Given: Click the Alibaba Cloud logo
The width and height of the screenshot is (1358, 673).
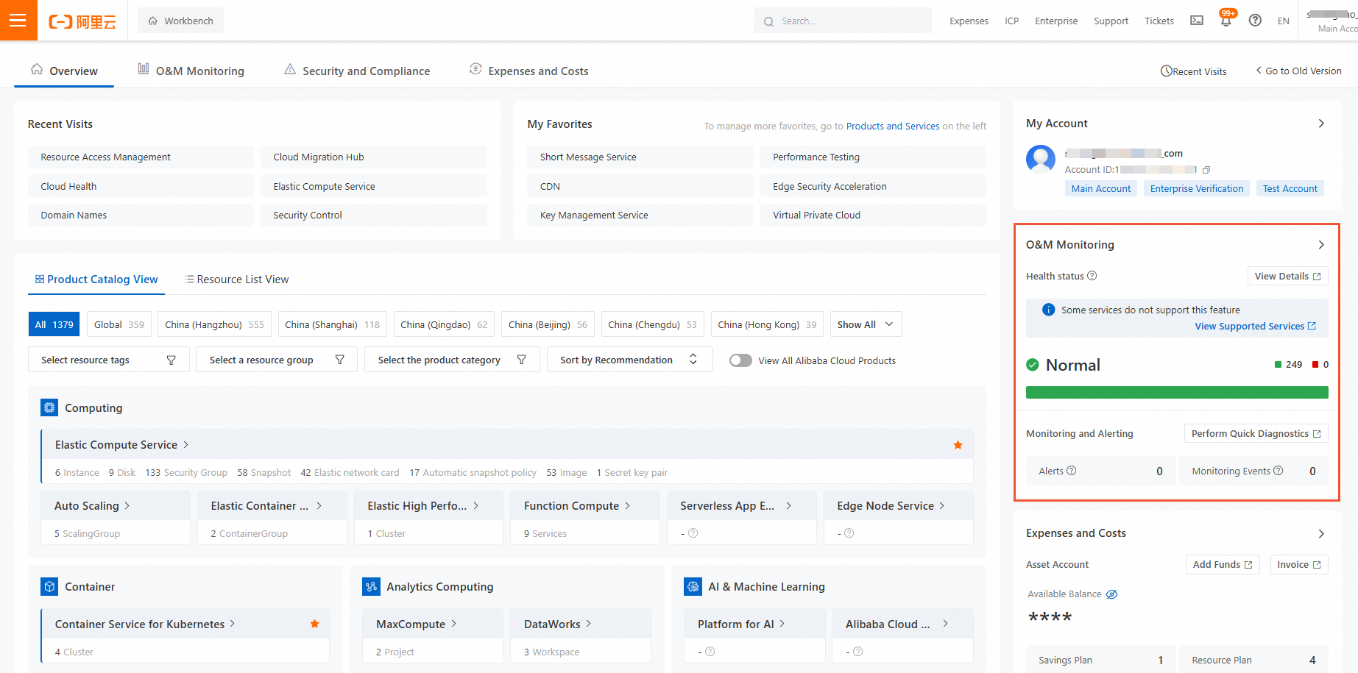Looking at the screenshot, I should click(82, 21).
